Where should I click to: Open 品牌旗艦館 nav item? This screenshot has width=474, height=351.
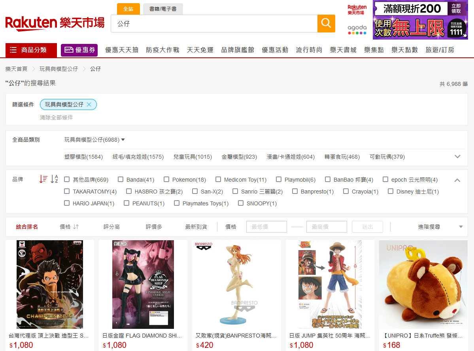click(238, 50)
